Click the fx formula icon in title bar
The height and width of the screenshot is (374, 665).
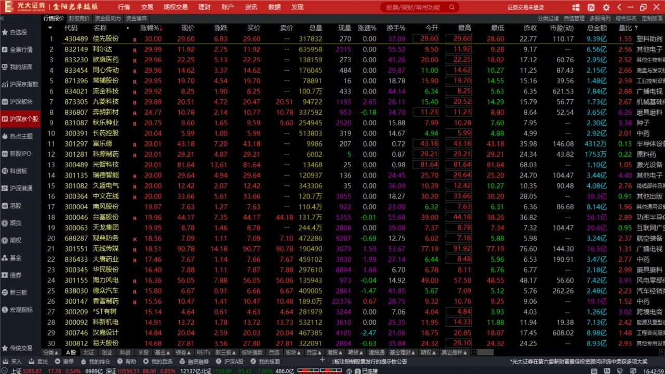coord(591,7)
